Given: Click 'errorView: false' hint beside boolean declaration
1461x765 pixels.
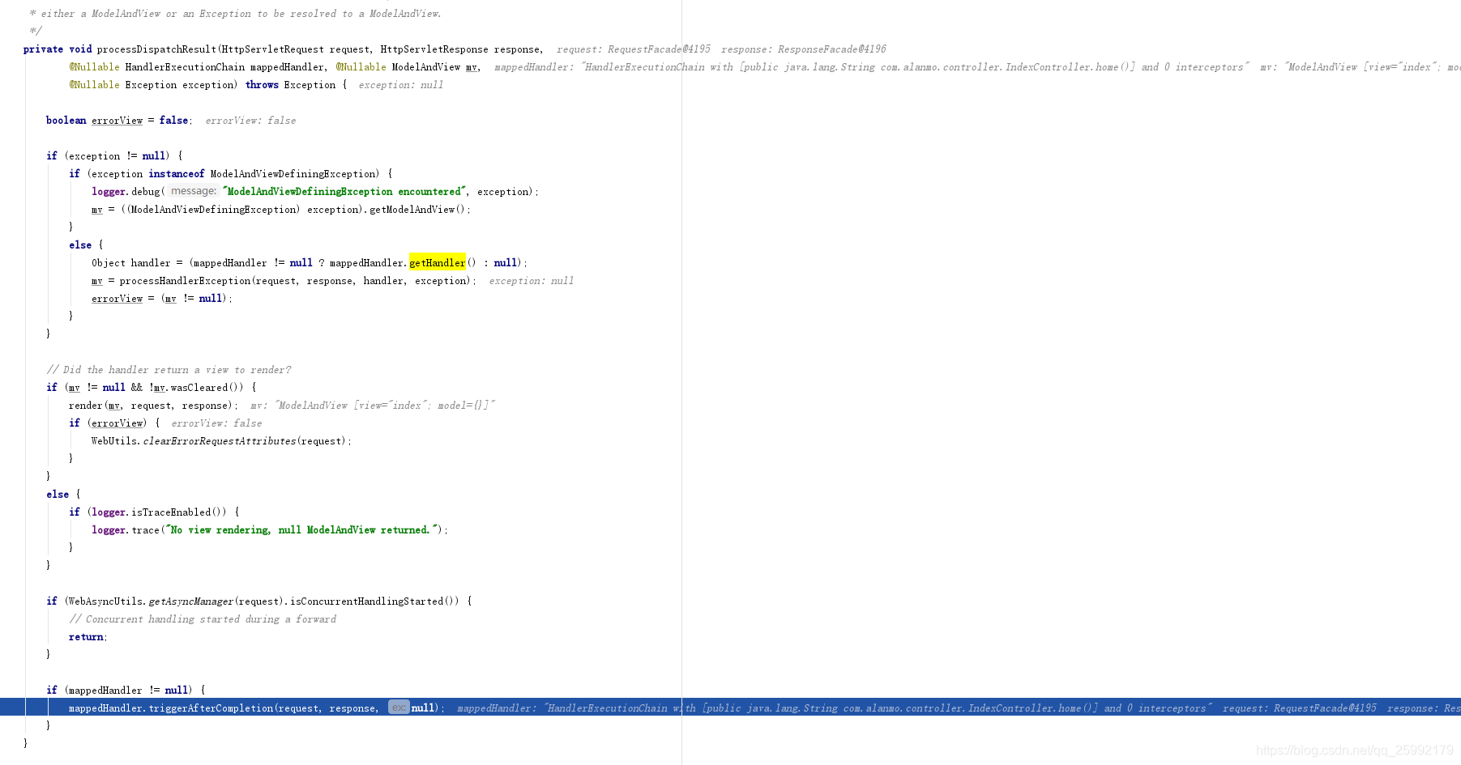Looking at the screenshot, I should point(250,121).
